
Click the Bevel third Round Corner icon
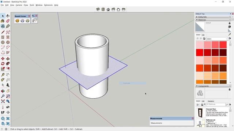pyautogui.click(x=27, y=21)
